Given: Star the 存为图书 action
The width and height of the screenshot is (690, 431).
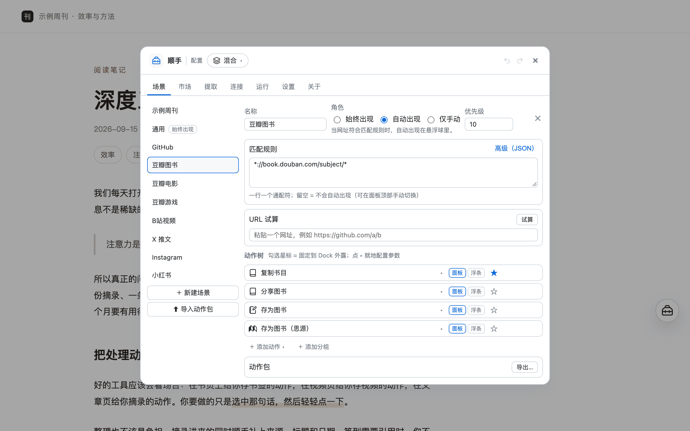Looking at the screenshot, I should pyautogui.click(x=494, y=310).
